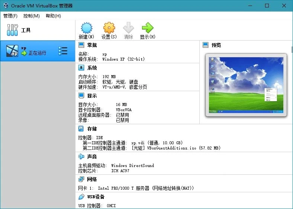Viewport: 293px width, 209px height.
Task: Click the 显示(H) green arrow icon
Action: click(147, 28)
